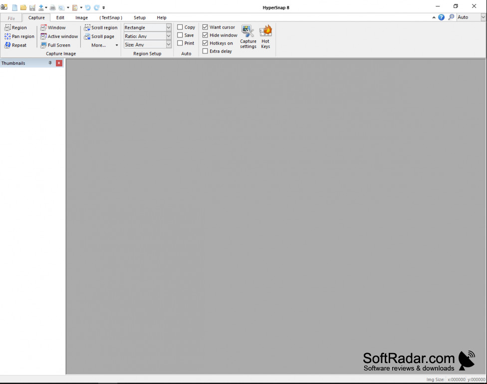Start a Scroll region capture
This screenshot has width=487, height=384.
click(x=101, y=27)
